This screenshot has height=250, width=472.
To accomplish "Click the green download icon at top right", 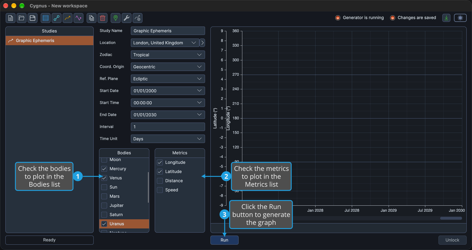I will [447, 18].
